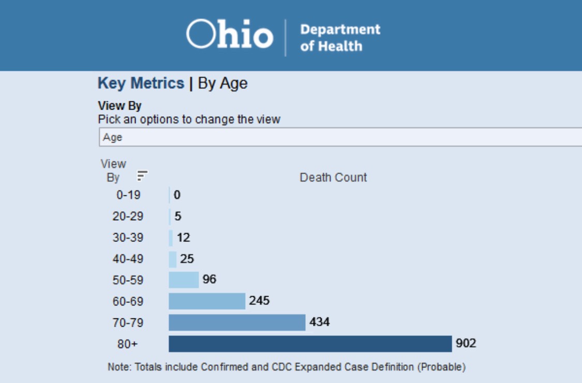This screenshot has height=383, width=582.
Task: Click the 434 value label
Action: pos(319,322)
